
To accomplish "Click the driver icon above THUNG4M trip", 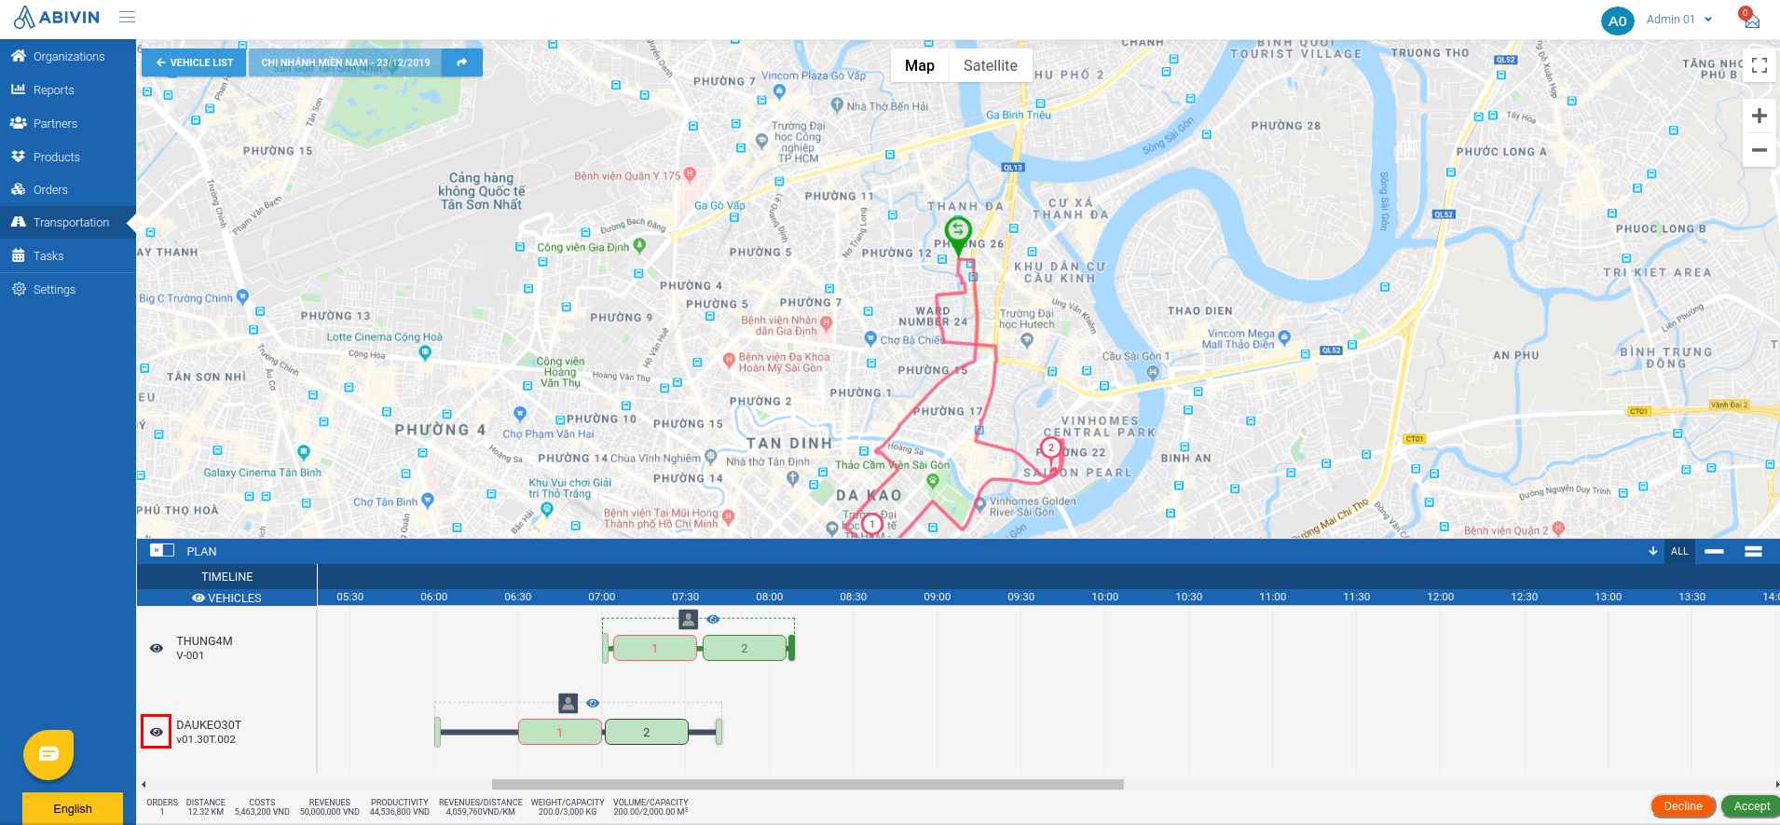I will point(688,619).
